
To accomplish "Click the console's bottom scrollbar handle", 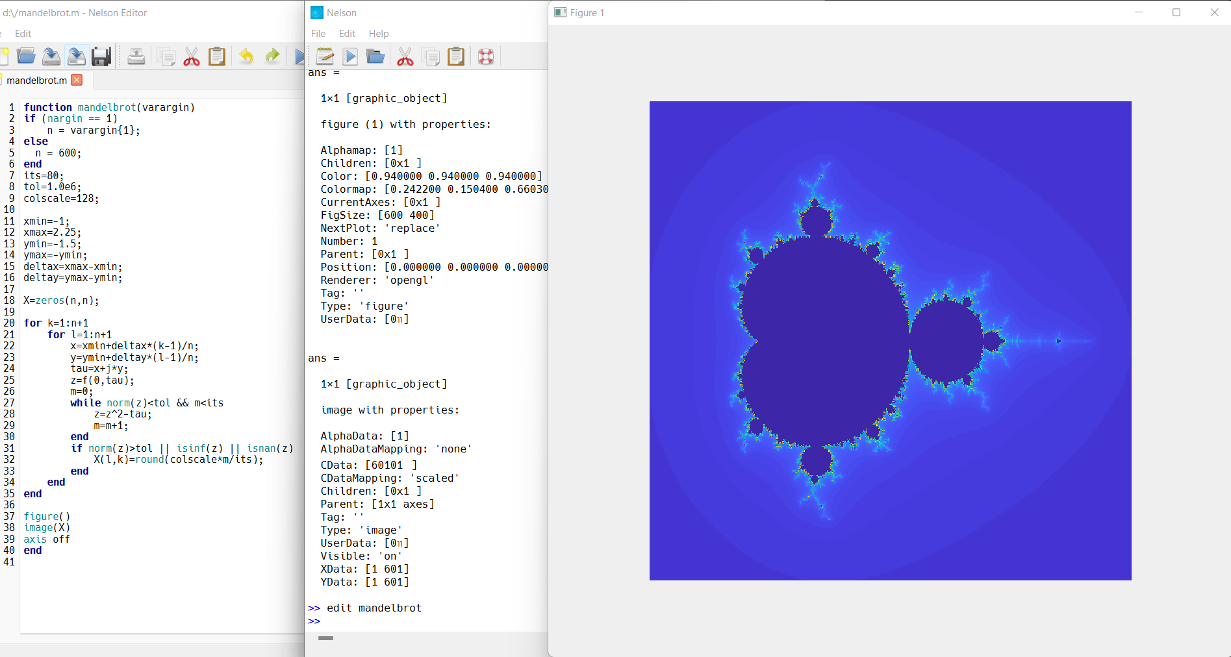I will (325, 639).
